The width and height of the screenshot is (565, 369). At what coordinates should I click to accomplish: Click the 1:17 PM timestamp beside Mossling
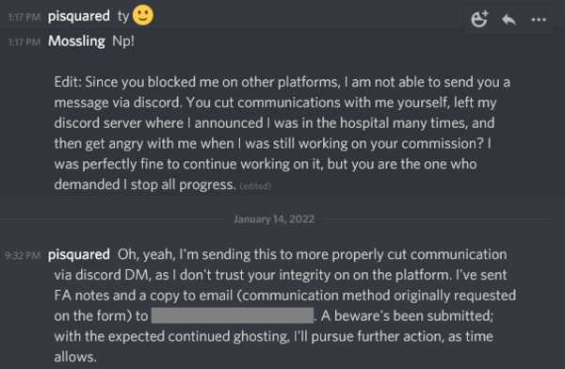coord(24,42)
